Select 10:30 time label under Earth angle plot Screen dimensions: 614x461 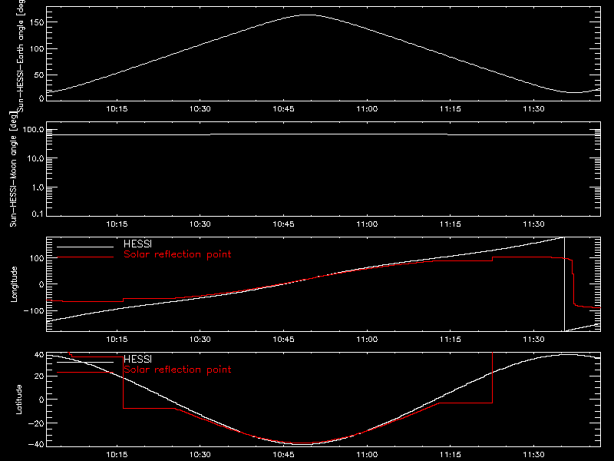[x=200, y=108]
